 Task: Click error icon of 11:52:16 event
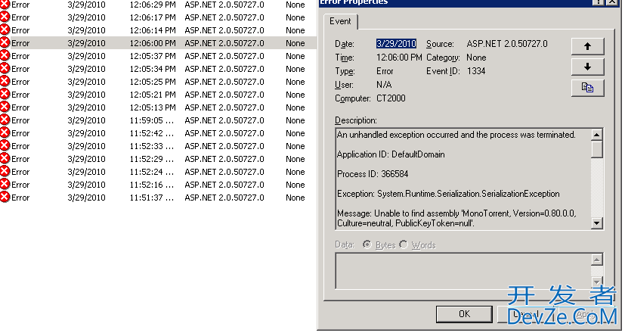pos(5,185)
